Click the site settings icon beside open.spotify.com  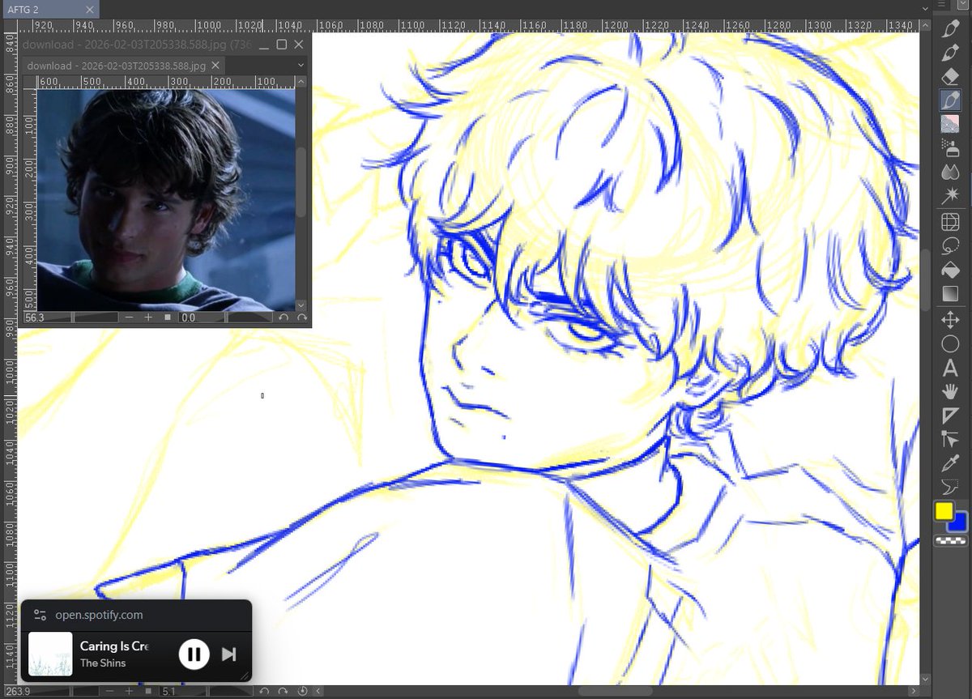pyautogui.click(x=40, y=615)
